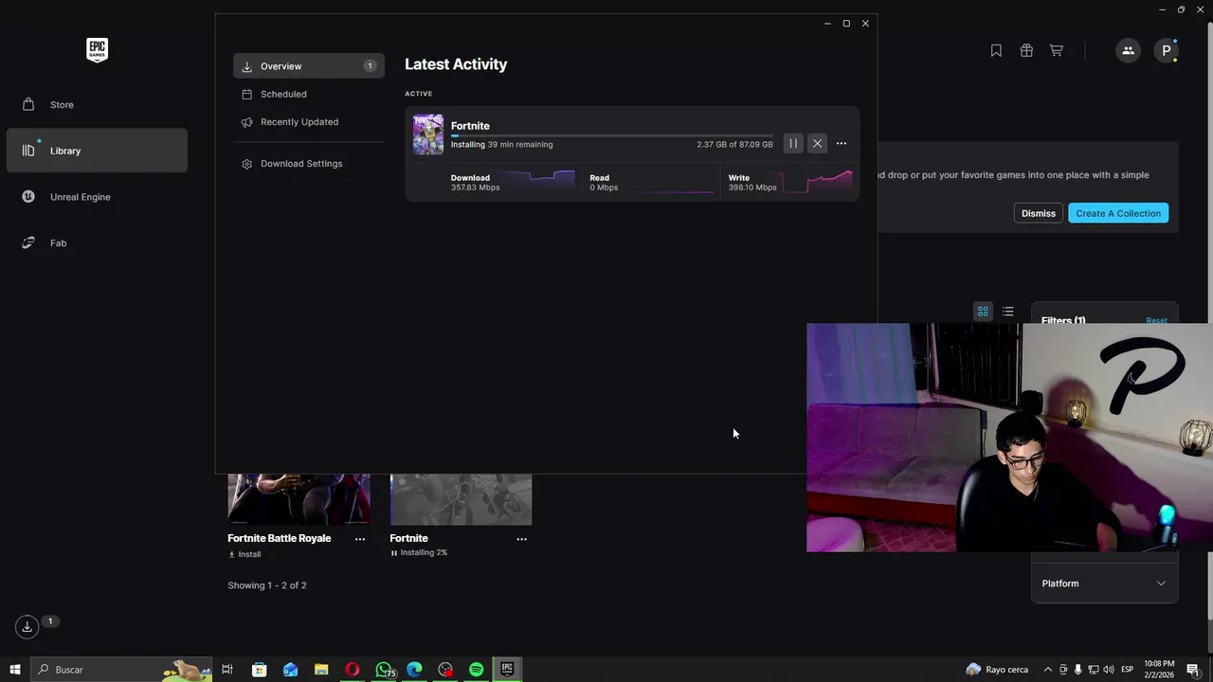Viewport: 1213px width, 682px height.
Task: Click the Fortnite library card thumbnail
Action: [461, 499]
